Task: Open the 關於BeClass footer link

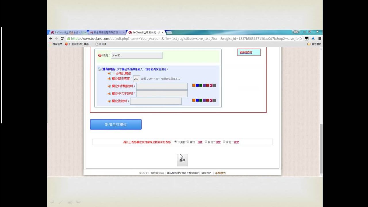Action: [x=158, y=173]
